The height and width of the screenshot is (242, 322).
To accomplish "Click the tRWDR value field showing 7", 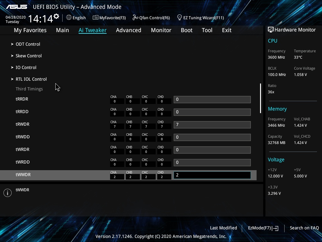I will coord(212,125).
